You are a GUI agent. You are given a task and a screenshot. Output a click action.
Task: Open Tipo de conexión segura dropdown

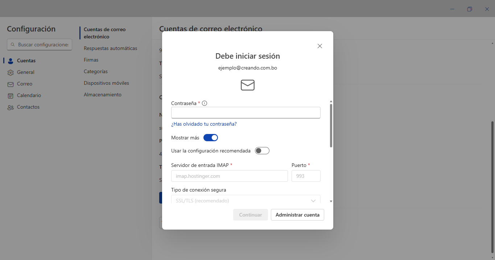coord(246,200)
